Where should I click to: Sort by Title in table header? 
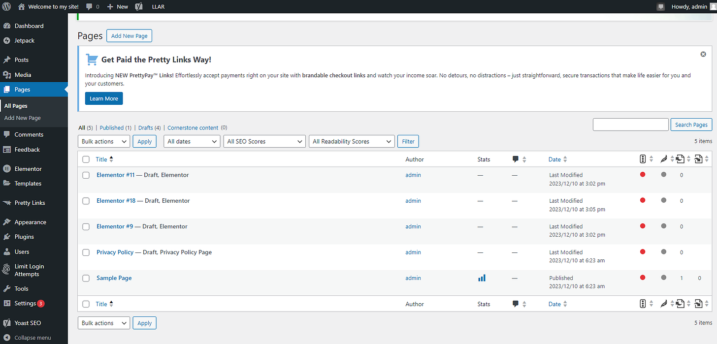pos(101,159)
